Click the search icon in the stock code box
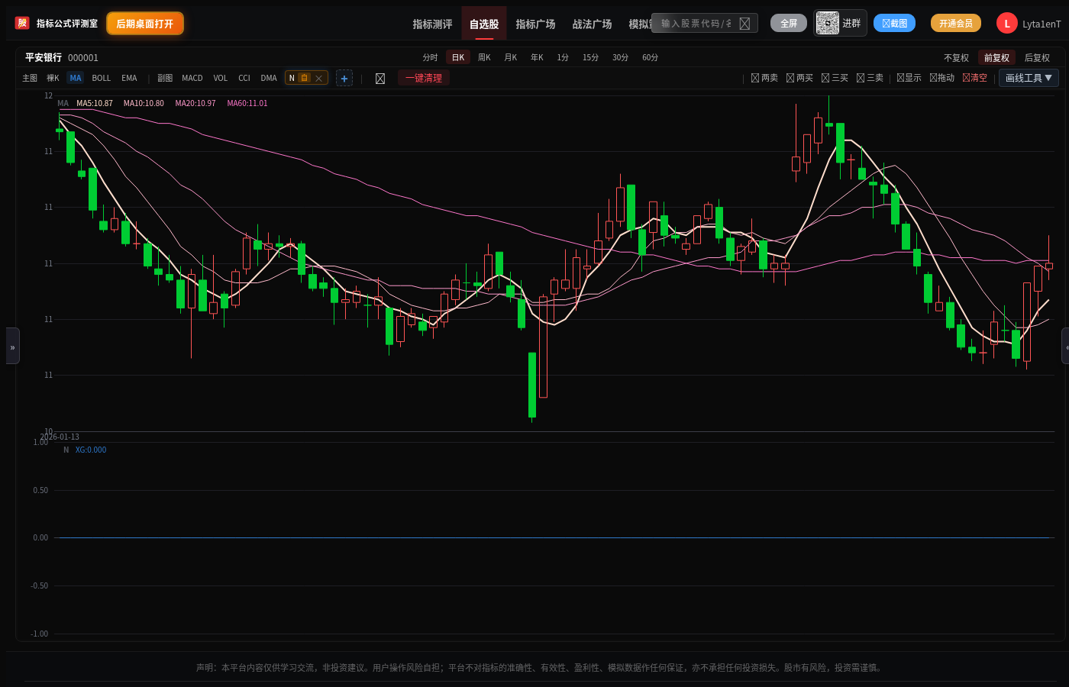This screenshot has height=687, width=1069. [x=744, y=24]
